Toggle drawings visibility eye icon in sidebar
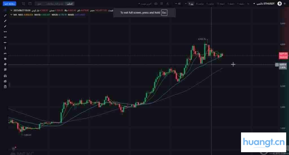 click(x=5, y=81)
